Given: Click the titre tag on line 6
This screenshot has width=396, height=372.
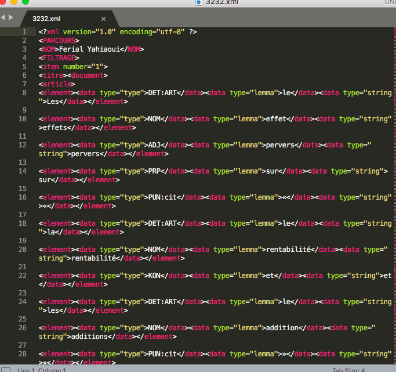Looking at the screenshot, I should coord(53,75).
